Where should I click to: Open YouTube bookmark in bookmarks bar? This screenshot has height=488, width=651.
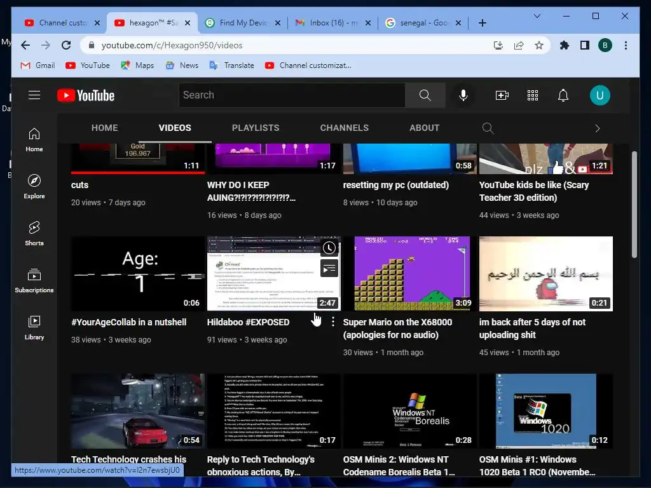[x=88, y=65]
